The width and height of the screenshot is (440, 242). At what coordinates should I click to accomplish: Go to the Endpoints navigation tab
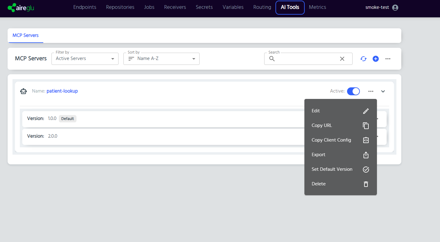pos(85,7)
